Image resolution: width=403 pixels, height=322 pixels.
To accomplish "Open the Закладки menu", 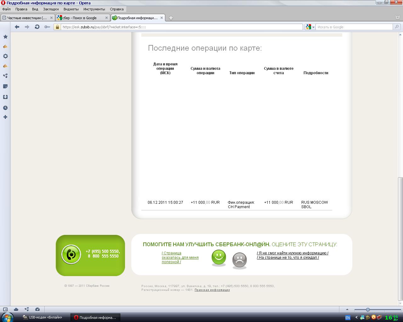I will [x=51, y=9].
